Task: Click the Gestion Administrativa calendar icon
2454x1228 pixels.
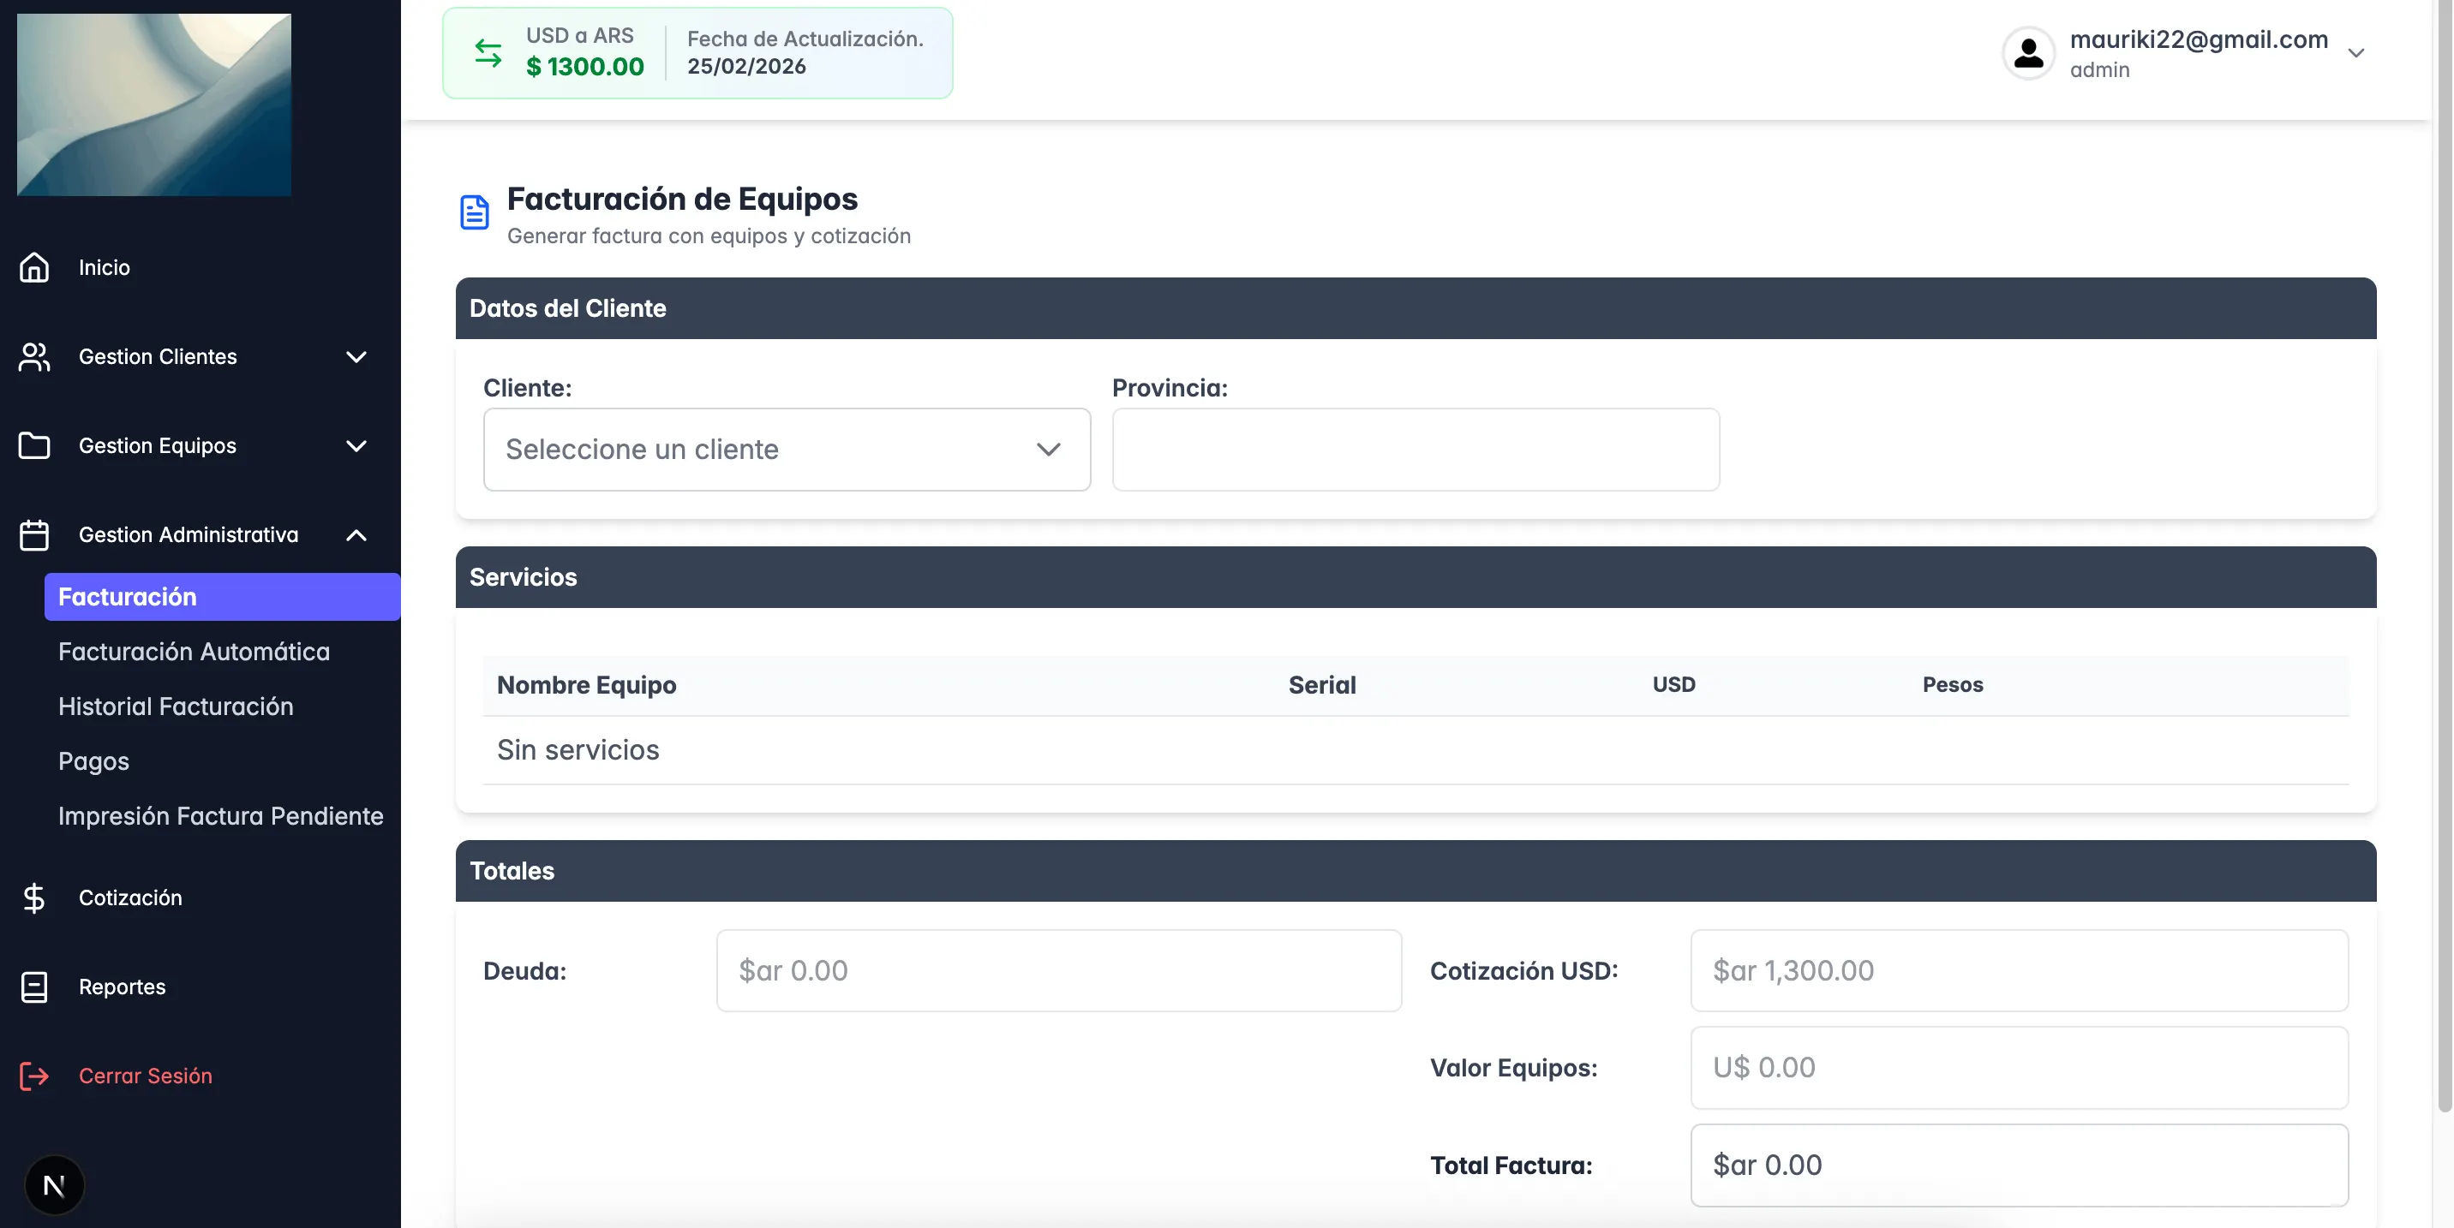Action: 34,535
